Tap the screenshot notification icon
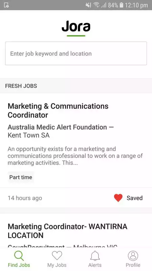152x271 pixels. (x=6, y=5)
